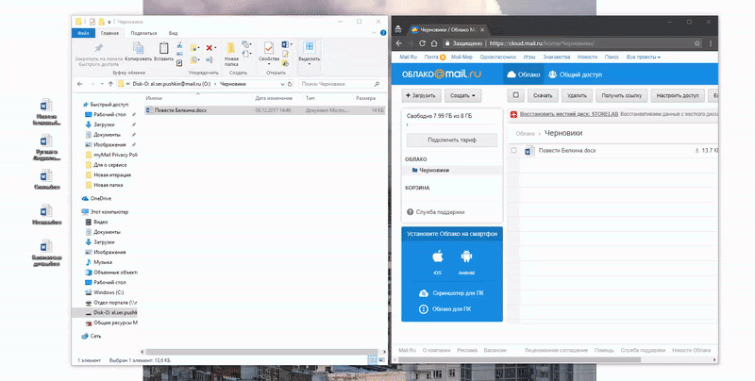This screenshot has width=755, height=381.
Task: Open the top Word document icon on desktop
Action: [x=46, y=106]
